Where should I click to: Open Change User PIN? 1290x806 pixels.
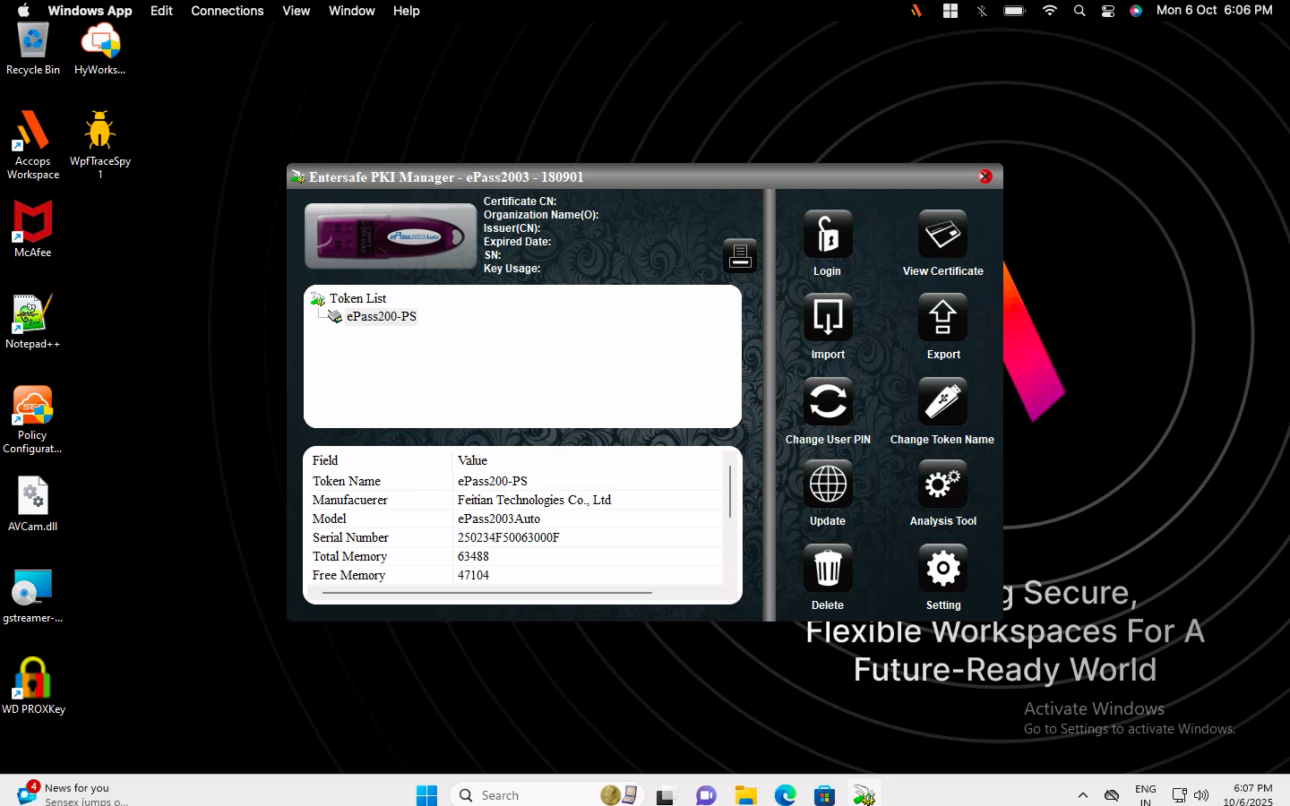[x=827, y=401]
